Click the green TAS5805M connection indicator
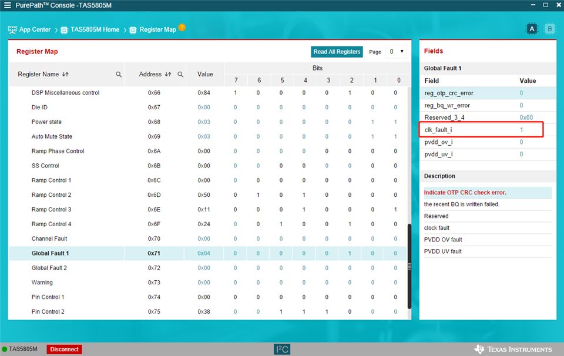This screenshot has height=356, width=564. (5, 349)
